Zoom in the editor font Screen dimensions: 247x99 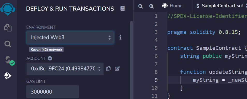click(x=151, y=6)
